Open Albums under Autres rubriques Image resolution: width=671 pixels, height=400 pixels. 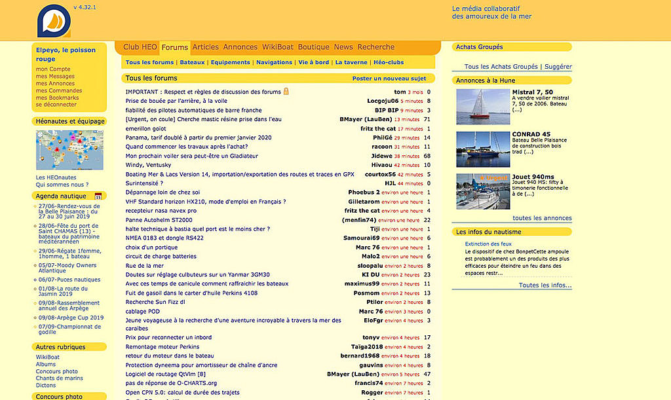pos(46,365)
